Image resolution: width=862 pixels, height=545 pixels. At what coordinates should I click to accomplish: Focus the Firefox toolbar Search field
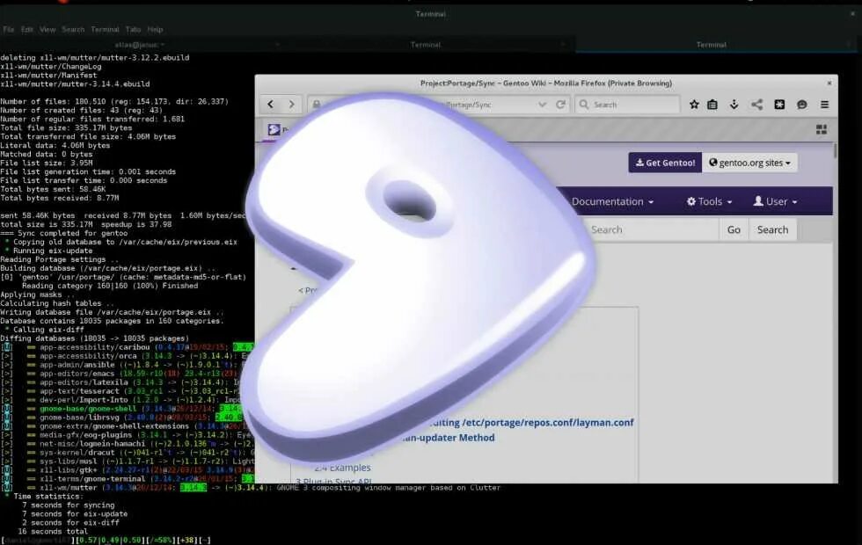[x=626, y=105]
